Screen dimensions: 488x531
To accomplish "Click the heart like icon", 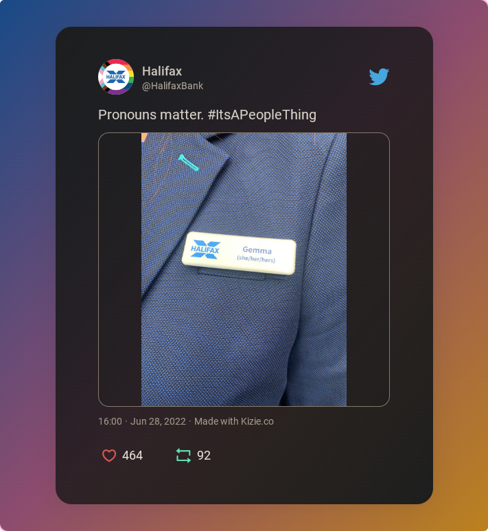I will pos(109,456).
